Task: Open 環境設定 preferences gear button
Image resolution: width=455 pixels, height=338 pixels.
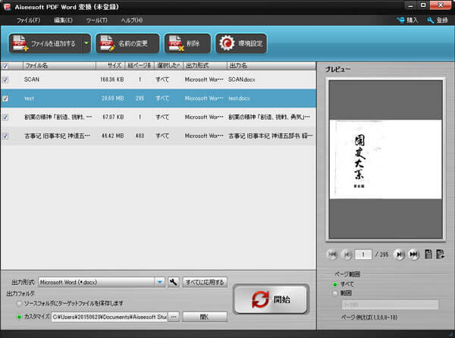Action: click(240, 43)
